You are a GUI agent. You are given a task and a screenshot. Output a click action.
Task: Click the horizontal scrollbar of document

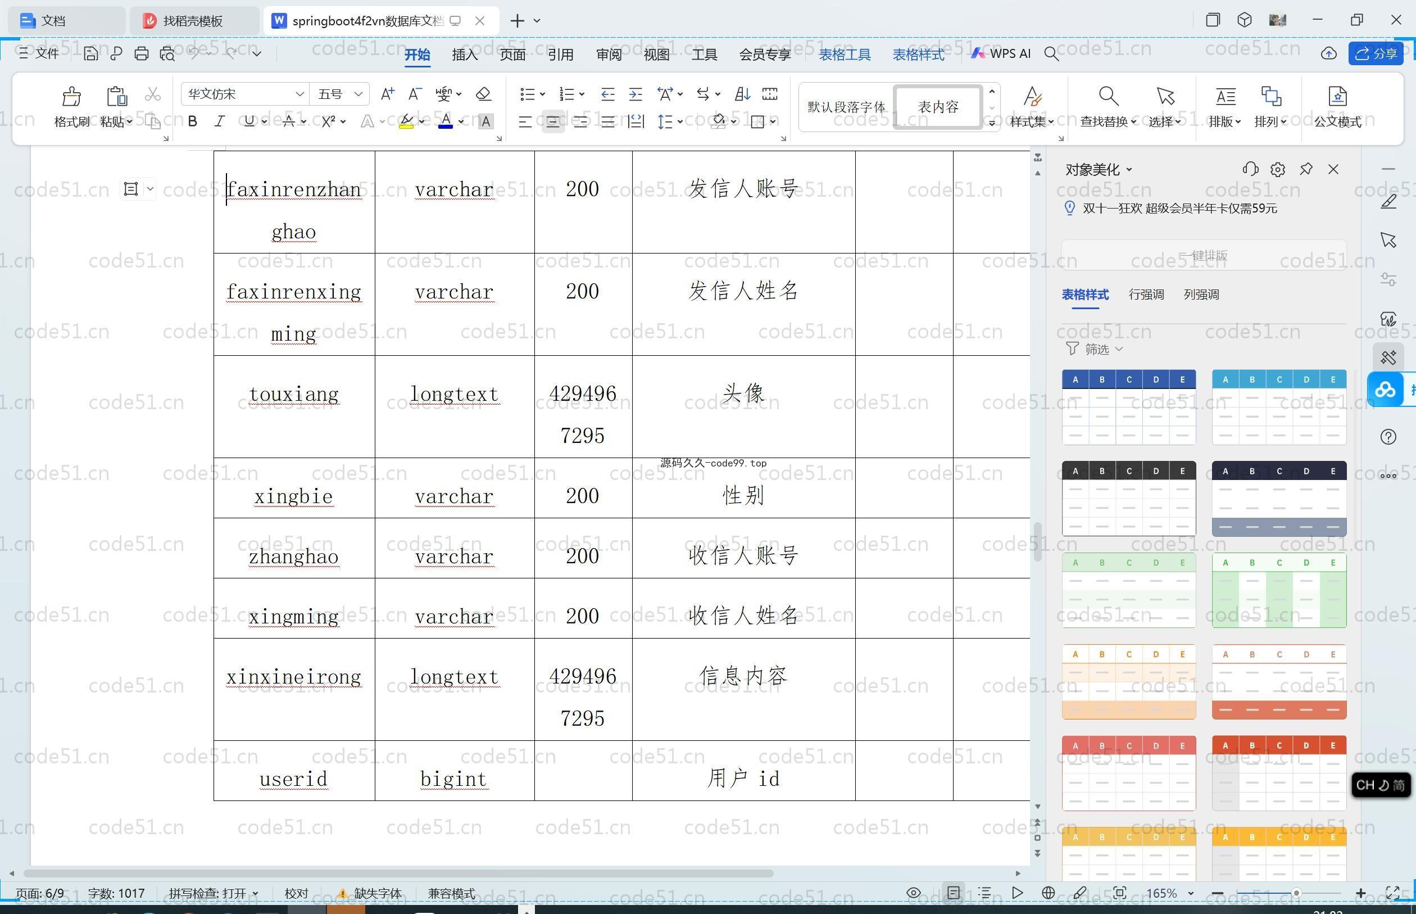point(398,873)
